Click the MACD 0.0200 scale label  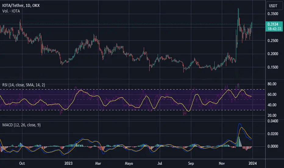pyautogui.click(x=273, y=134)
